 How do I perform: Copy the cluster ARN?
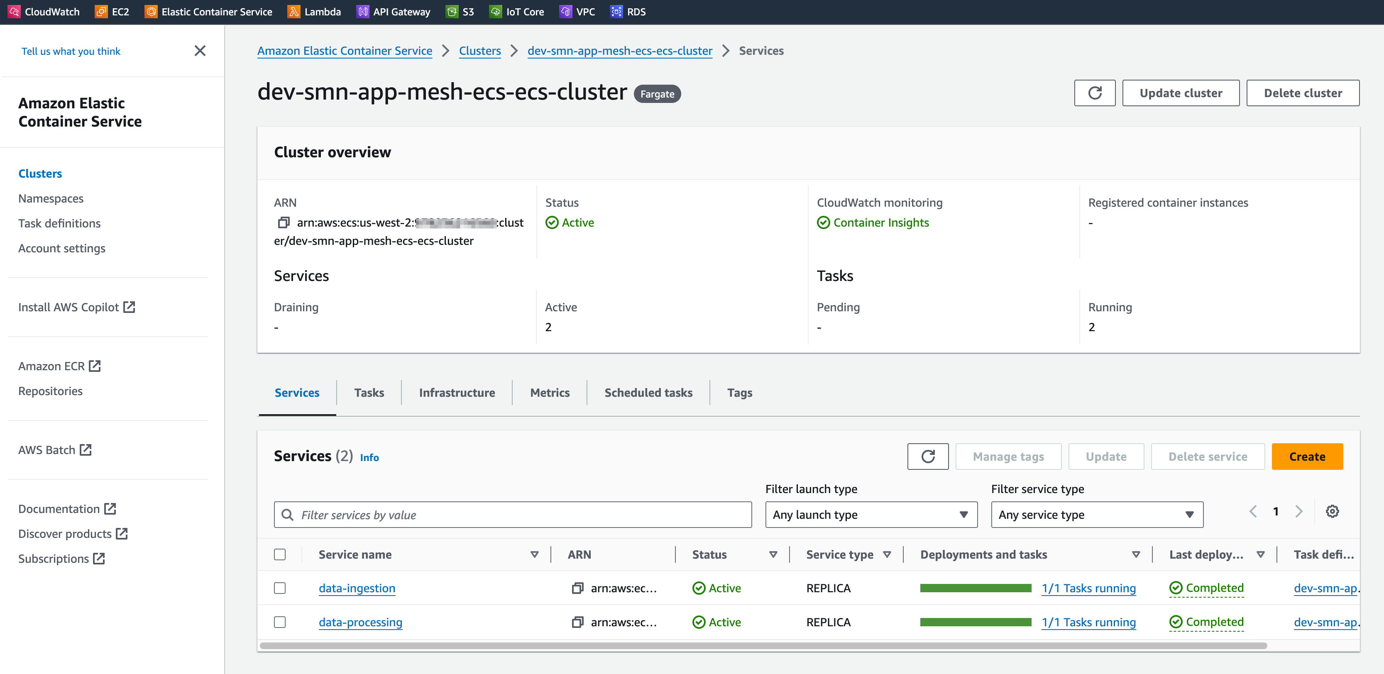coord(284,222)
